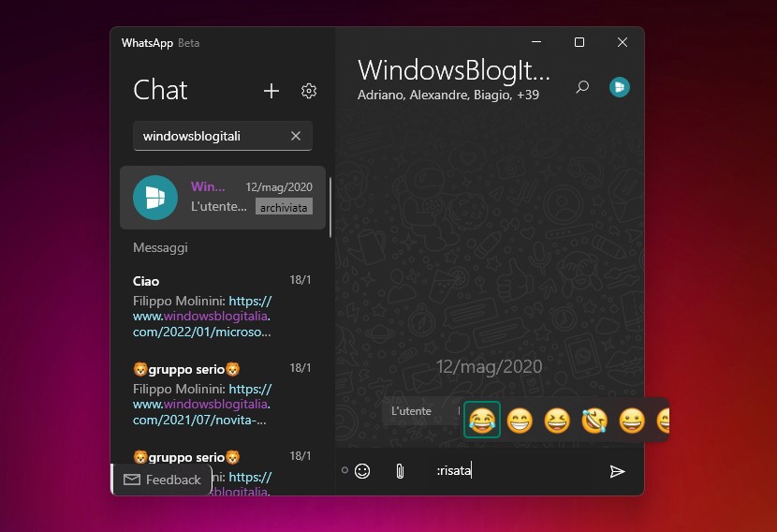Close the WhatsApp Beta window
Viewport: 777px width, 532px height.
click(623, 42)
